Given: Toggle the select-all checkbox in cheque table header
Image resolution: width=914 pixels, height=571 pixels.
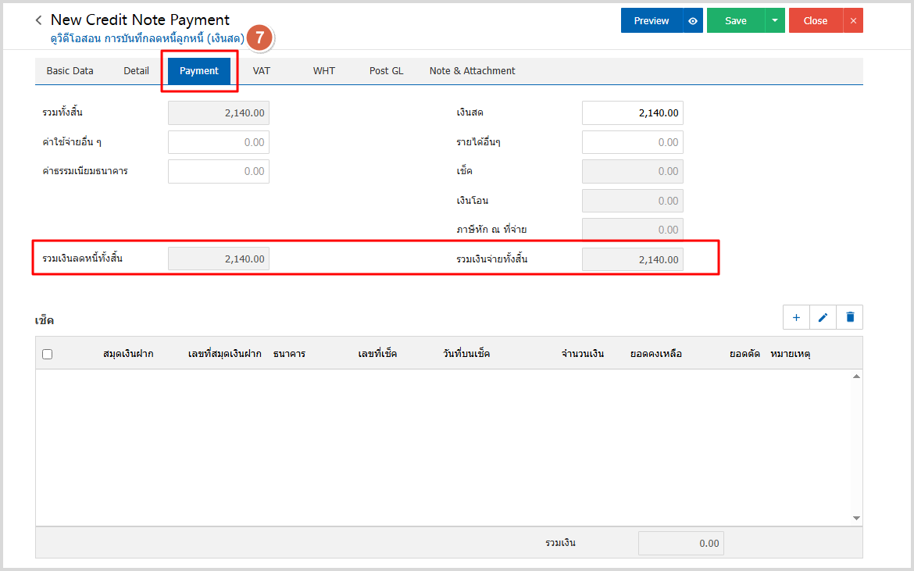Looking at the screenshot, I should (48, 354).
